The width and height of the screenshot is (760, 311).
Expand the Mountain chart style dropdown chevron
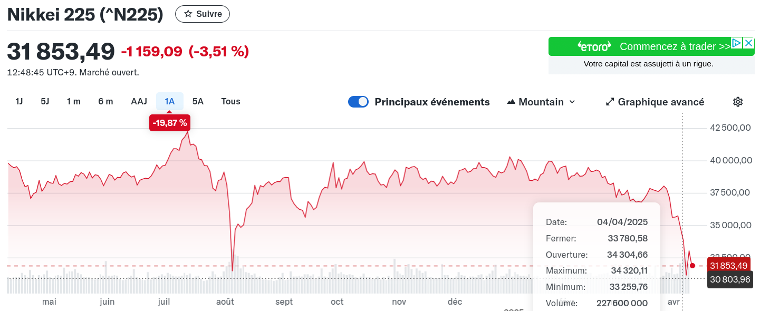(x=572, y=102)
